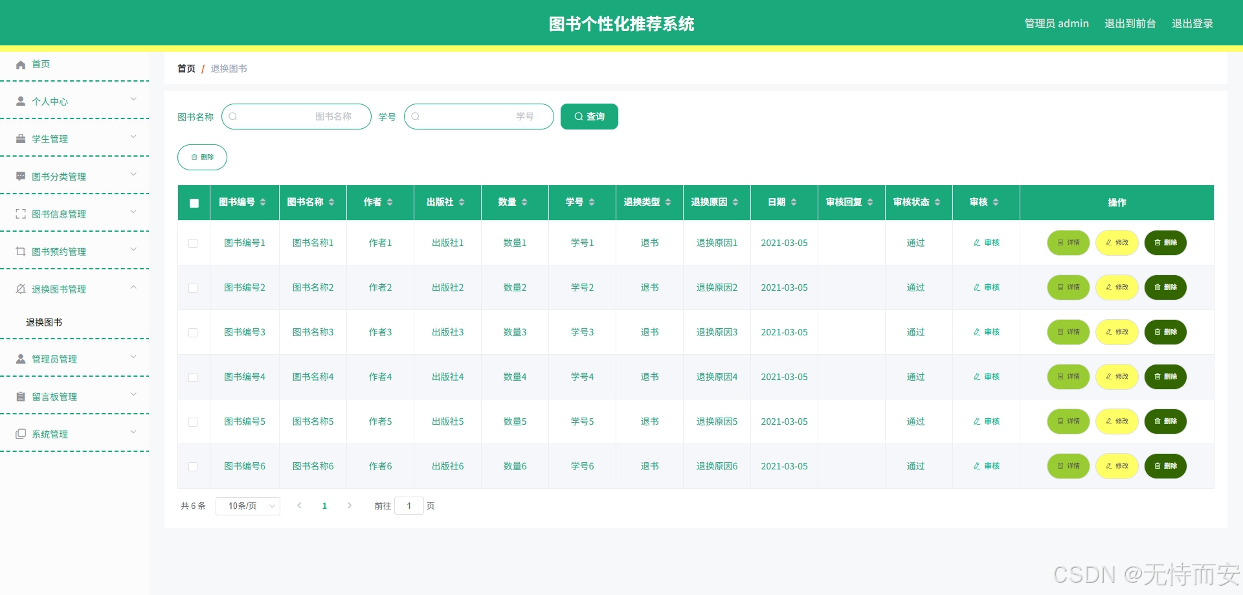Expand the 图书信息管理 chevron

click(x=133, y=212)
